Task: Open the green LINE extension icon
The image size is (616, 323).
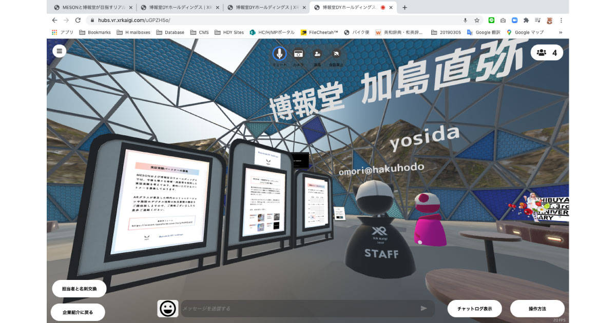Action: coord(492,20)
